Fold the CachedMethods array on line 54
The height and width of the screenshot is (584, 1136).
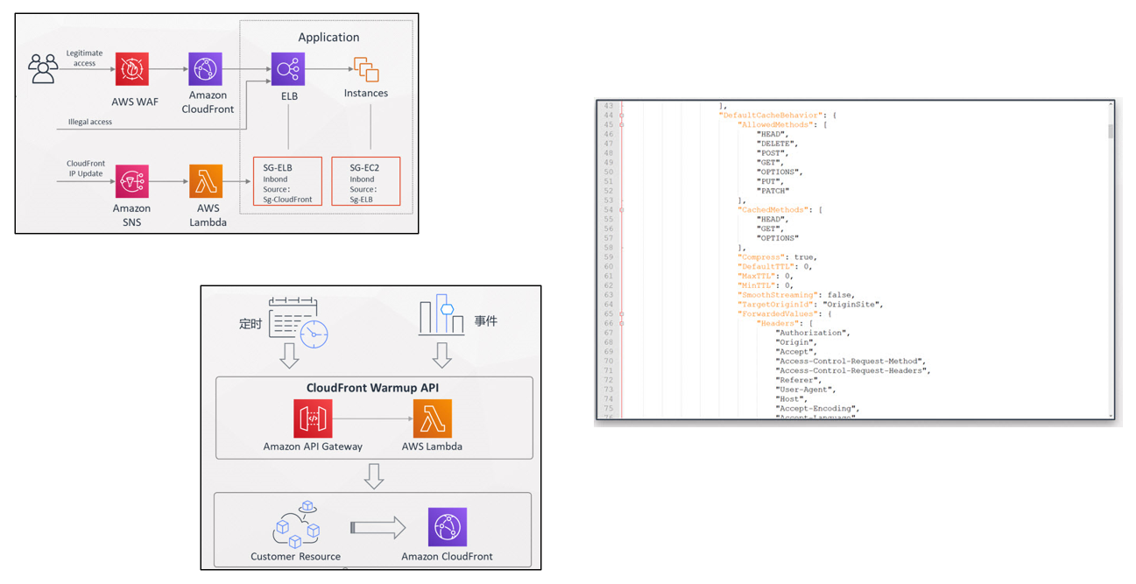coord(622,210)
